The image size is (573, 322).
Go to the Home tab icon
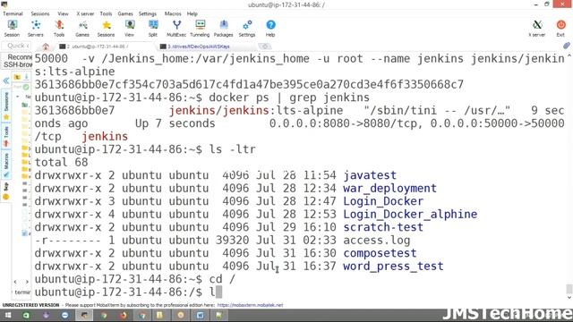(46, 47)
